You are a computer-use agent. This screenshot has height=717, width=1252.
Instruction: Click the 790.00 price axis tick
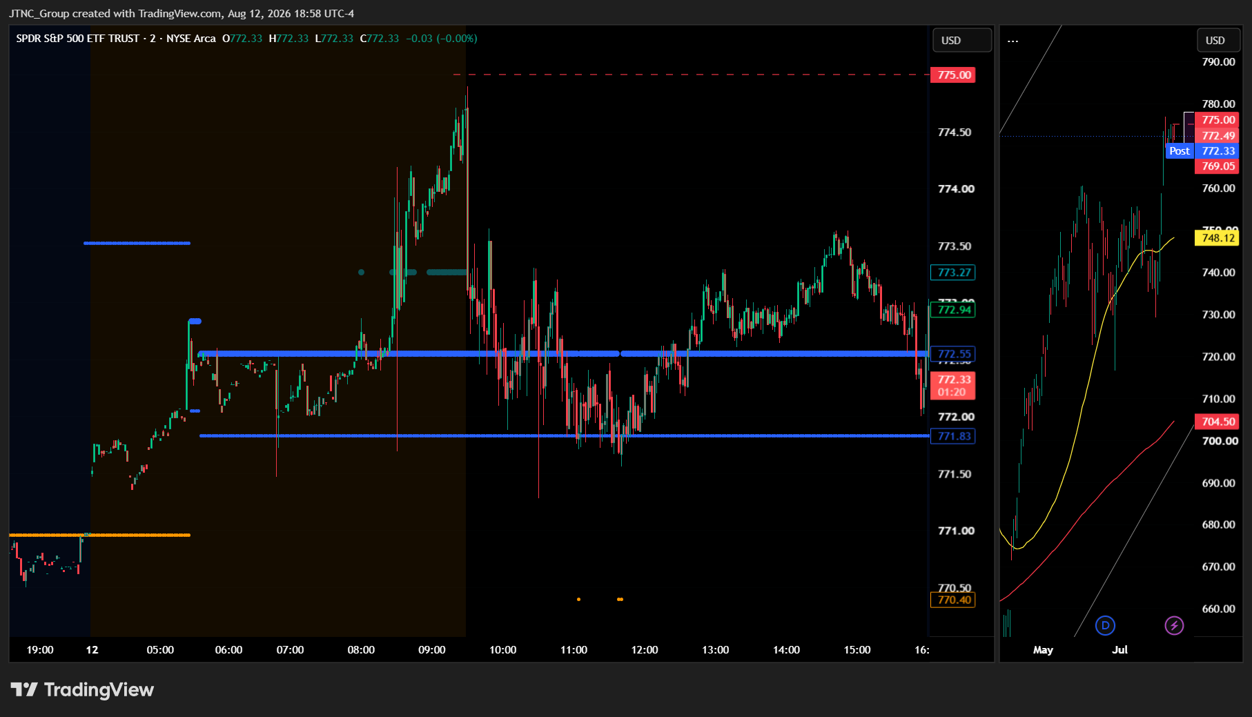(x=1218, y=62)
